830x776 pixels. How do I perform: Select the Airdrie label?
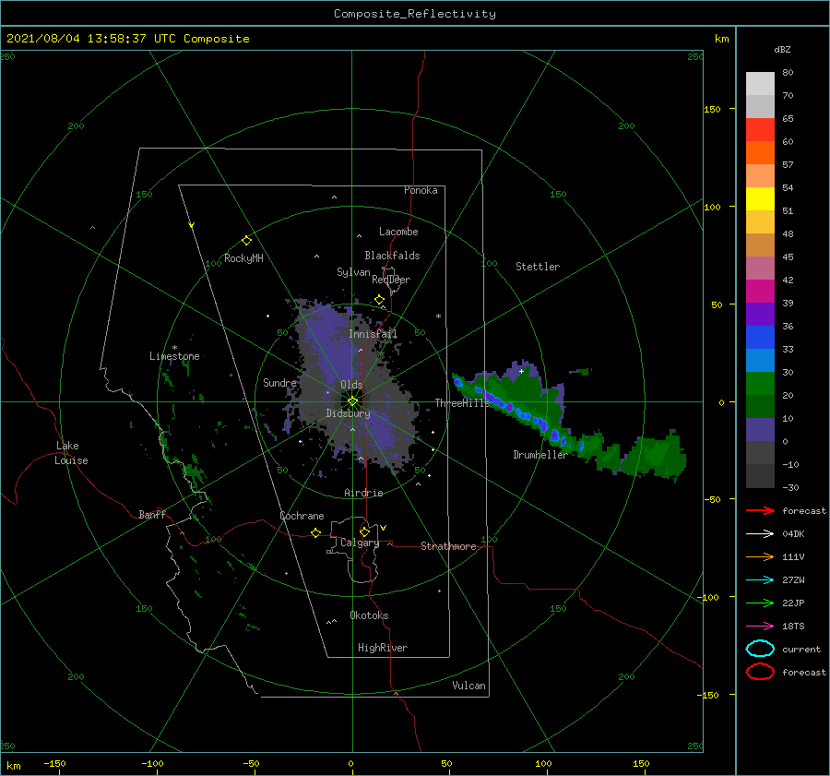363,493
